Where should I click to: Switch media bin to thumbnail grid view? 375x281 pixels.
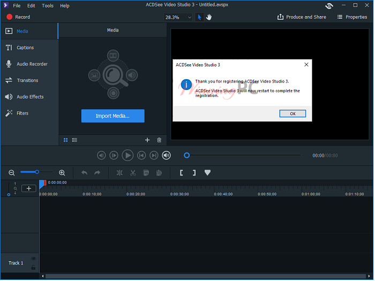click(65, 140)
